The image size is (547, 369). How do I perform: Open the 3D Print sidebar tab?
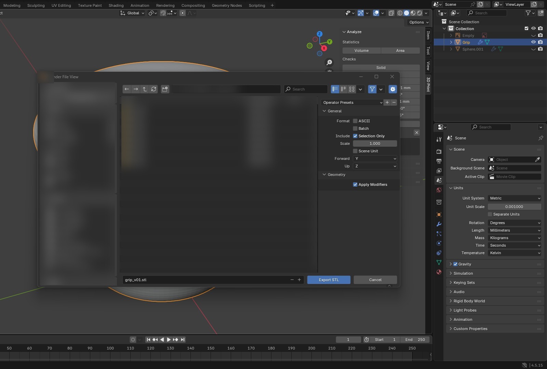point(428,84)
